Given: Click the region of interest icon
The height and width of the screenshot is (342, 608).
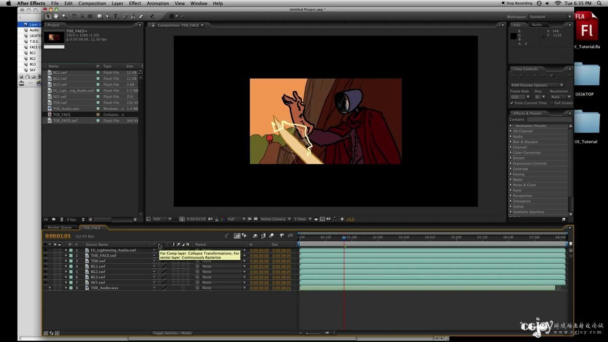Looking at the screenshot, I should tap(249, 219).
